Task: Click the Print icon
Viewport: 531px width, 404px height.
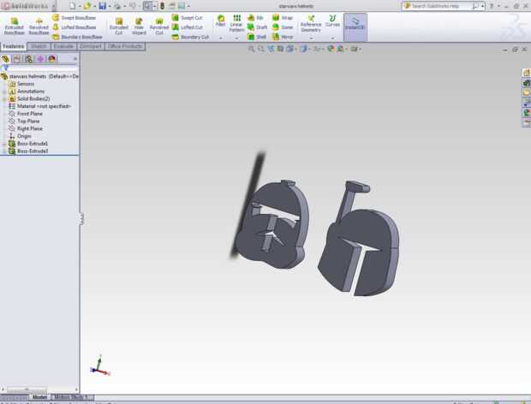Action: [x=117, y=6]
